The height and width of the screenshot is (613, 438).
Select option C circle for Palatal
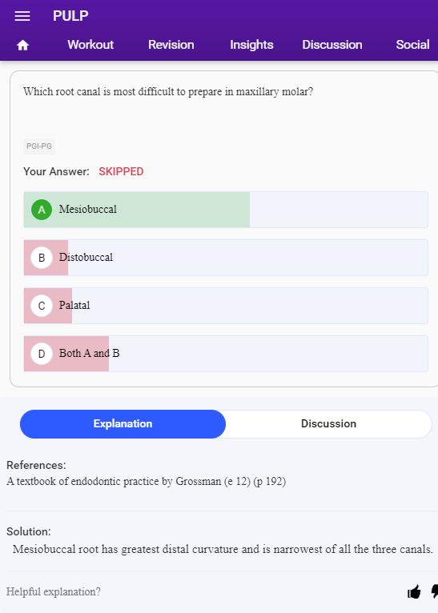pos(42,306)
